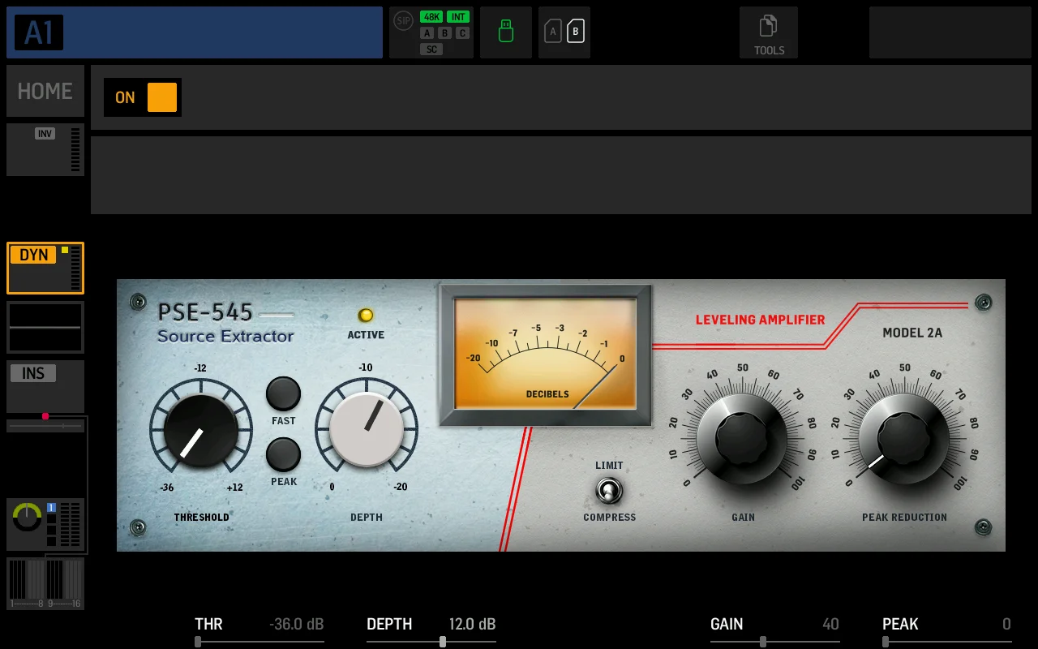The image size is (1038, 649).
Task: Click the DEPTH slider handle at bottom
Action: 442,642
